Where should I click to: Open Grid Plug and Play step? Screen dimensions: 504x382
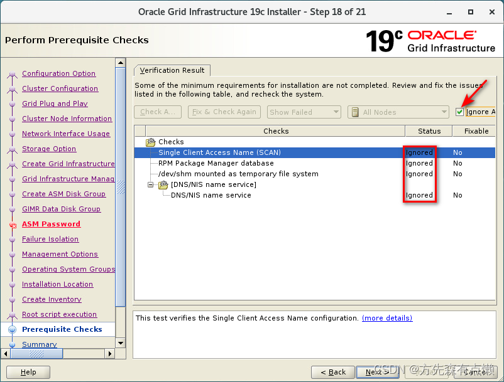click(55, 103)
